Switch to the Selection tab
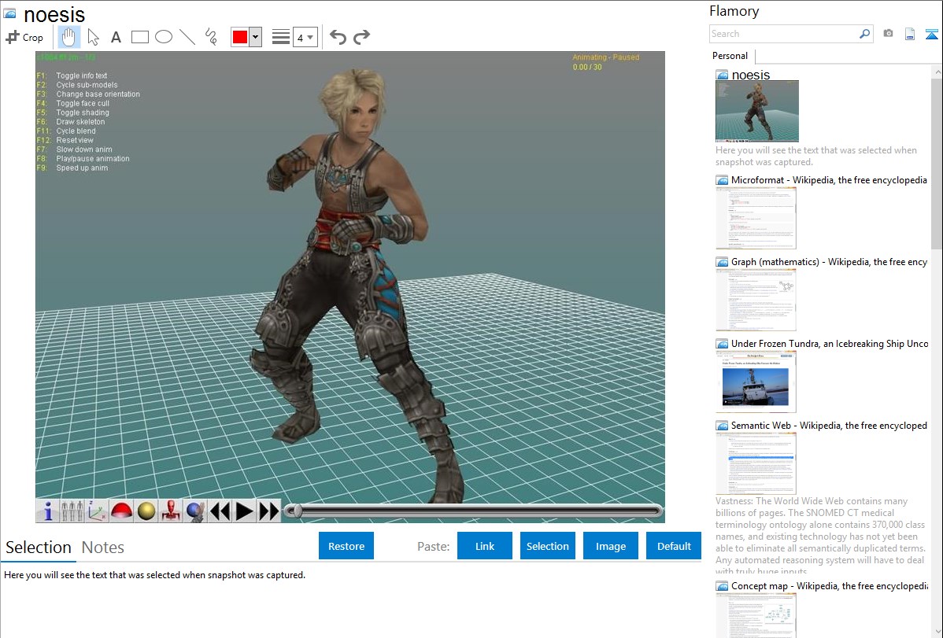The height and width of the screenshot is (638, 943). coord(39,548)
